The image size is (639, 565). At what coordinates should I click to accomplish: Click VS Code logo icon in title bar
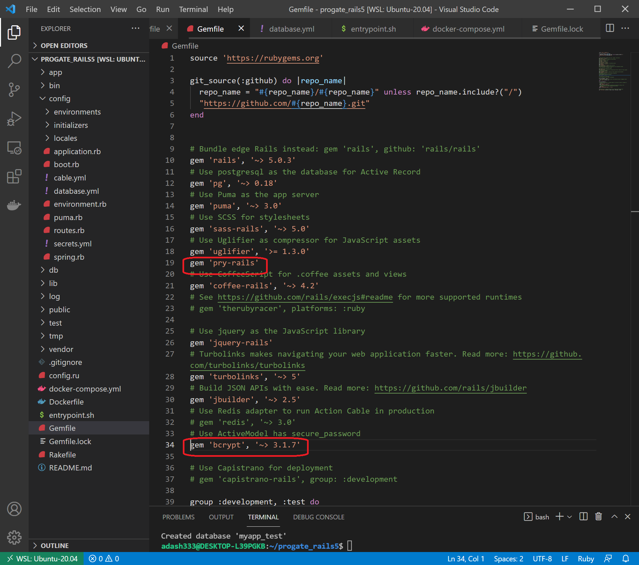11,9
